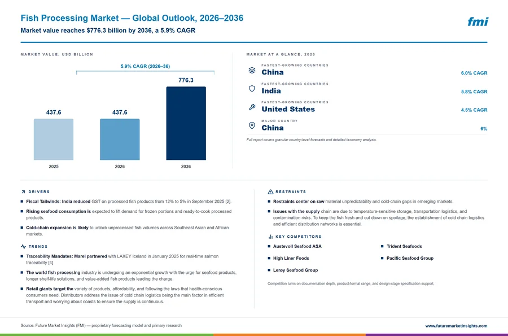Click the layers icon beside China 6.0% CAGR
508x336 pixels.
pos(252,71)
